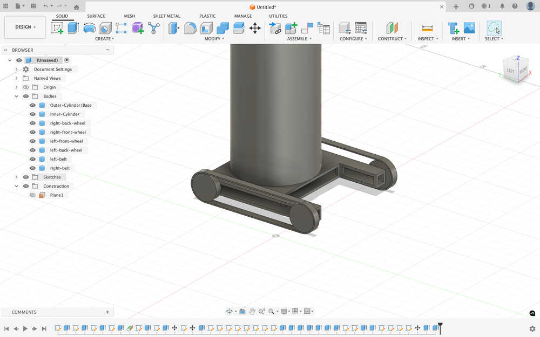Screen dimensions: 540x337
Task: Hide the right-belt body
Action: pos(32,168)
